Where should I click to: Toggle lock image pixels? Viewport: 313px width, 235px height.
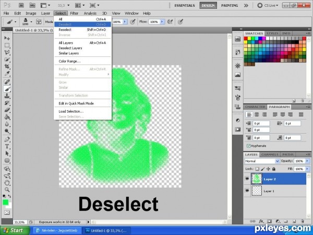pos(263,169)
